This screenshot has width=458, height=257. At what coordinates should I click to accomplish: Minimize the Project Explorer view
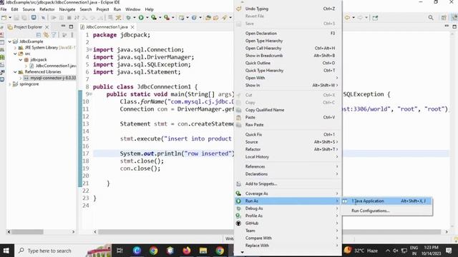click(x=63, y=26)
